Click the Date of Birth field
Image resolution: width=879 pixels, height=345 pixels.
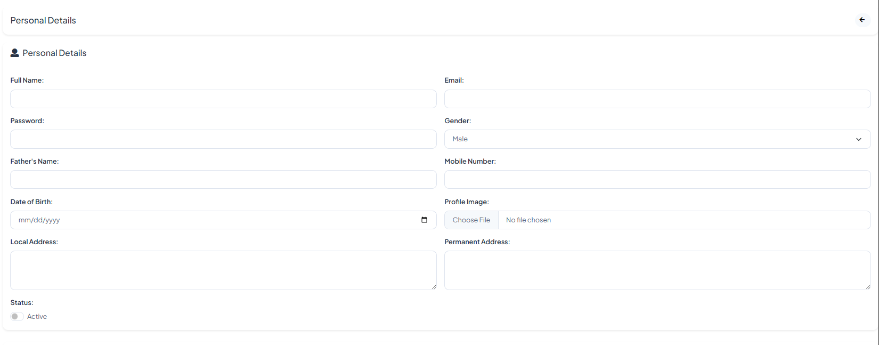pyautogui.click(x=213, y=219)
